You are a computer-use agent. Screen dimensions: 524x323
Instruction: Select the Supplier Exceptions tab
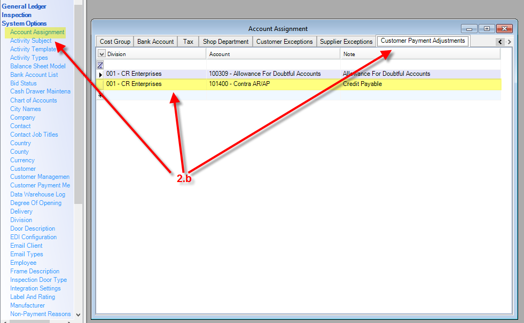coord(346,42)
